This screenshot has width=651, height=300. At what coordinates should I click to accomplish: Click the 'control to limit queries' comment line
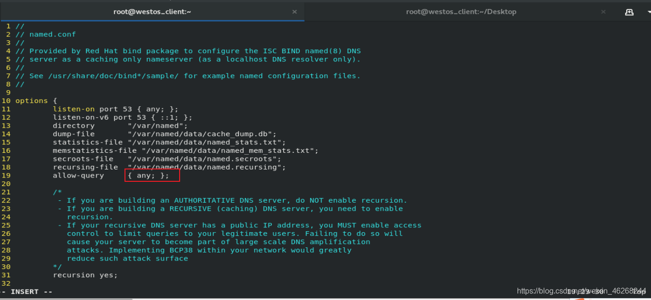(x=235, y=234)
